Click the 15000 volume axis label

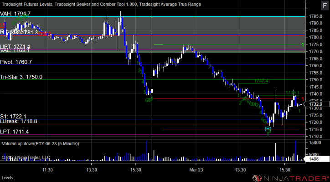pos(315,143)
